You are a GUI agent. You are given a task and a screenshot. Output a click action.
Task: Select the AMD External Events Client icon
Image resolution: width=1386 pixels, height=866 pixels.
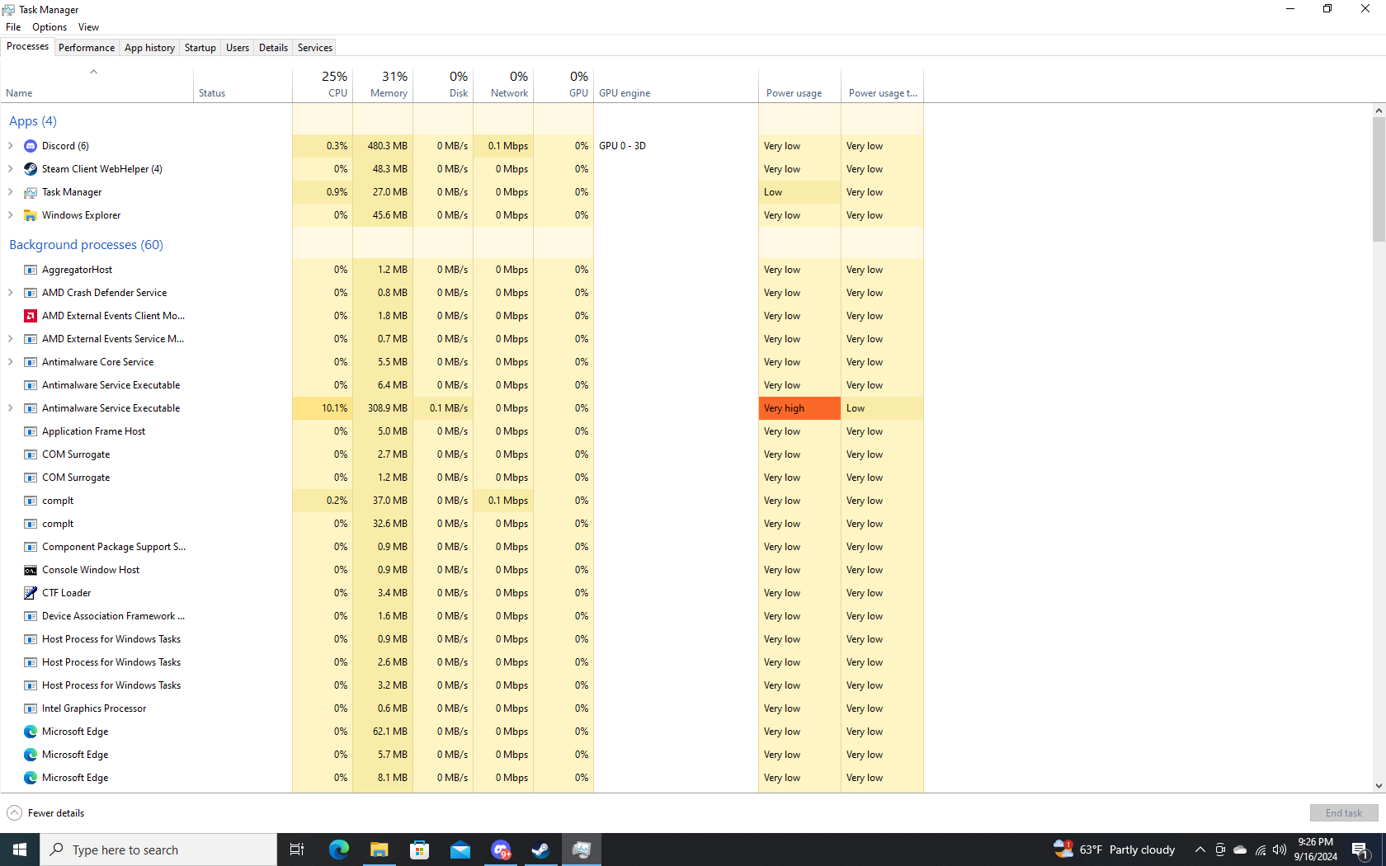click(x=31, y=316)
